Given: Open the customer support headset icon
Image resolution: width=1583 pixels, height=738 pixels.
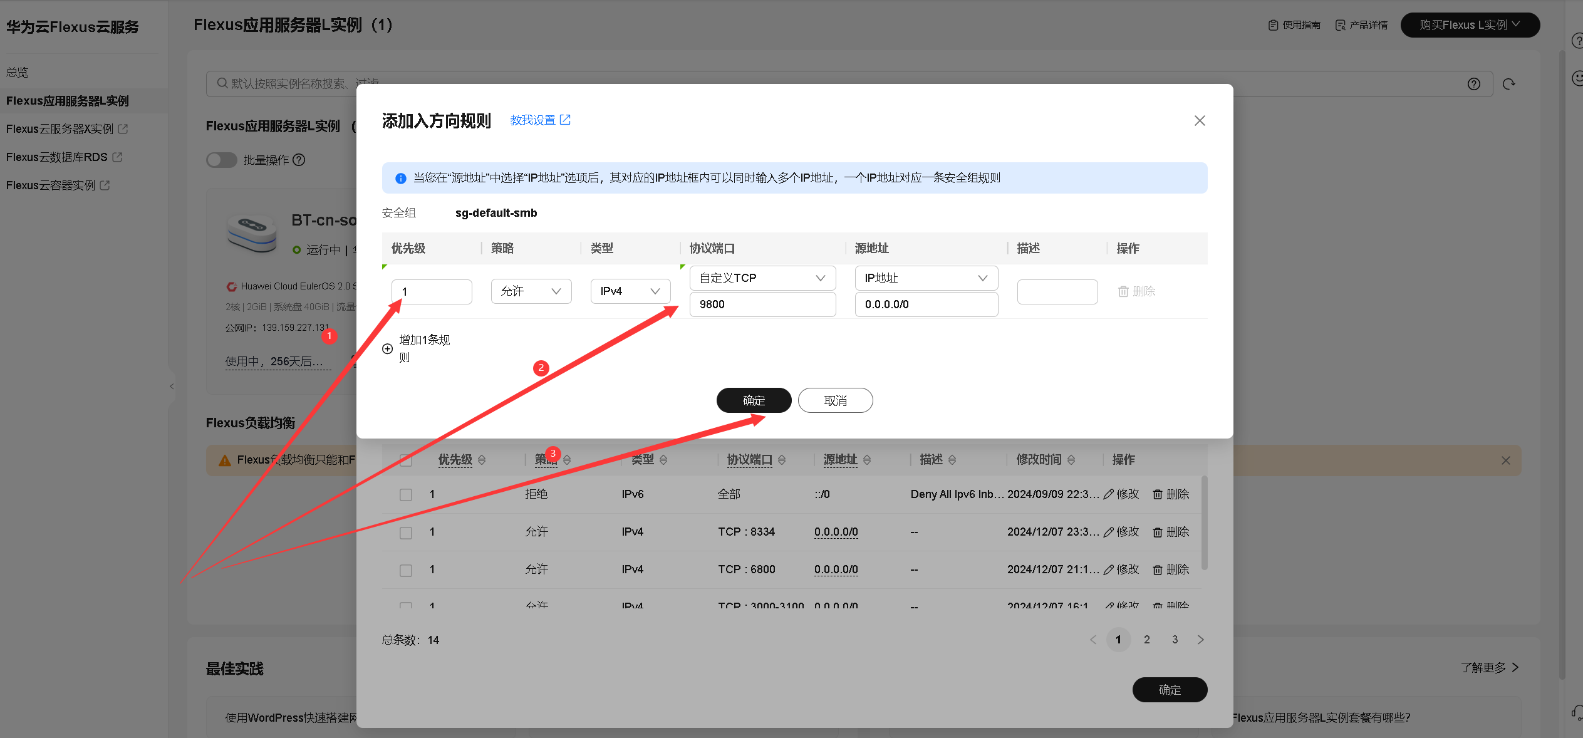Looking at the screenshot, I should [x=1577, y=712].
